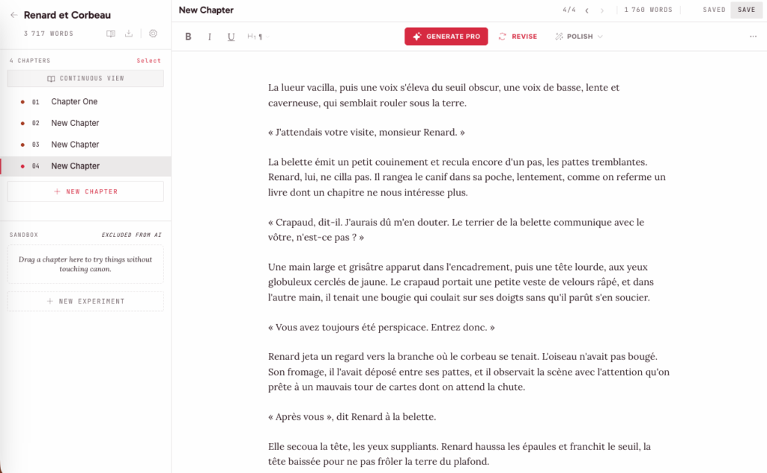Create a New Experiment in sandbox
Viewport: 767px width, 473px height.
point(85,301)
